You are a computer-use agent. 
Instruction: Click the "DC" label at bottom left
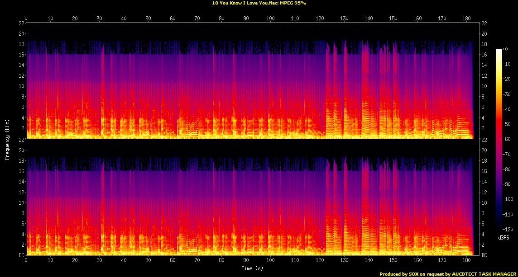coord(21,255)
